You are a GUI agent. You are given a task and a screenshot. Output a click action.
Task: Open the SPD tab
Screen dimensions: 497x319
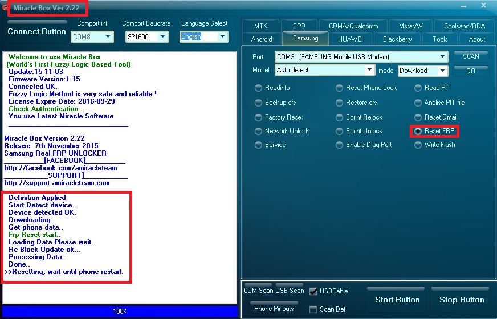pos(299,26)
